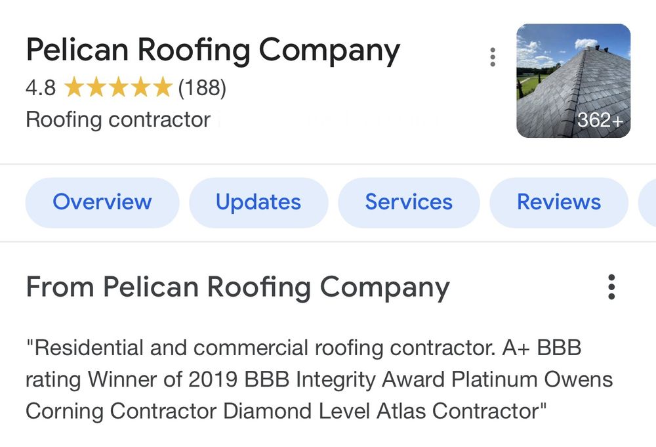Open the partially visible tab at right edge
Viewport: 656px width, 447px height.
(649, 202)
